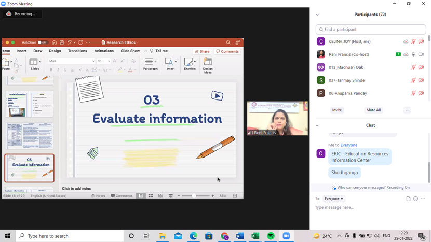Unmute 013_Madhusri Oak's microphone
This screenshot has width=431, height=242.
(x=413, y=67)
